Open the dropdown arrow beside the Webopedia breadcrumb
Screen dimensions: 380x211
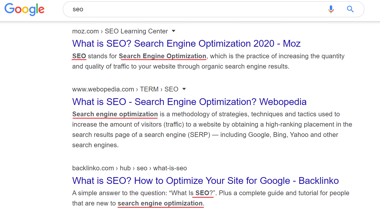tap(184, 89)
